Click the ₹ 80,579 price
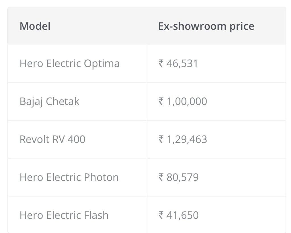 178,177
